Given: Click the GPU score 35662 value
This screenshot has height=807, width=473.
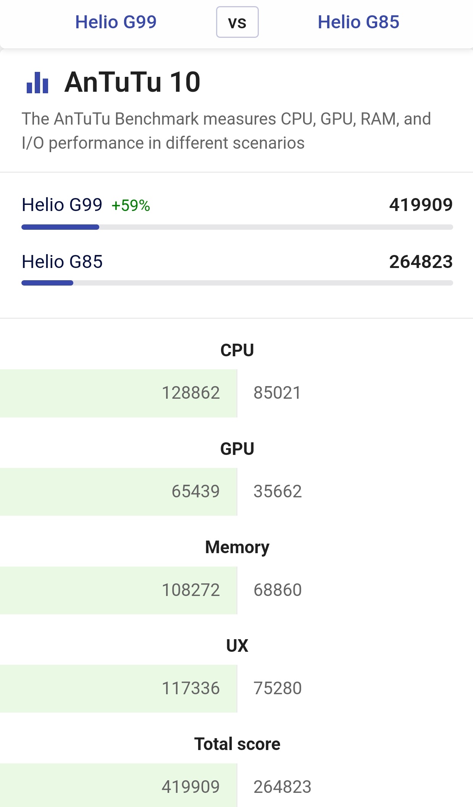Looking at the screenshot, I should [278, 492].
